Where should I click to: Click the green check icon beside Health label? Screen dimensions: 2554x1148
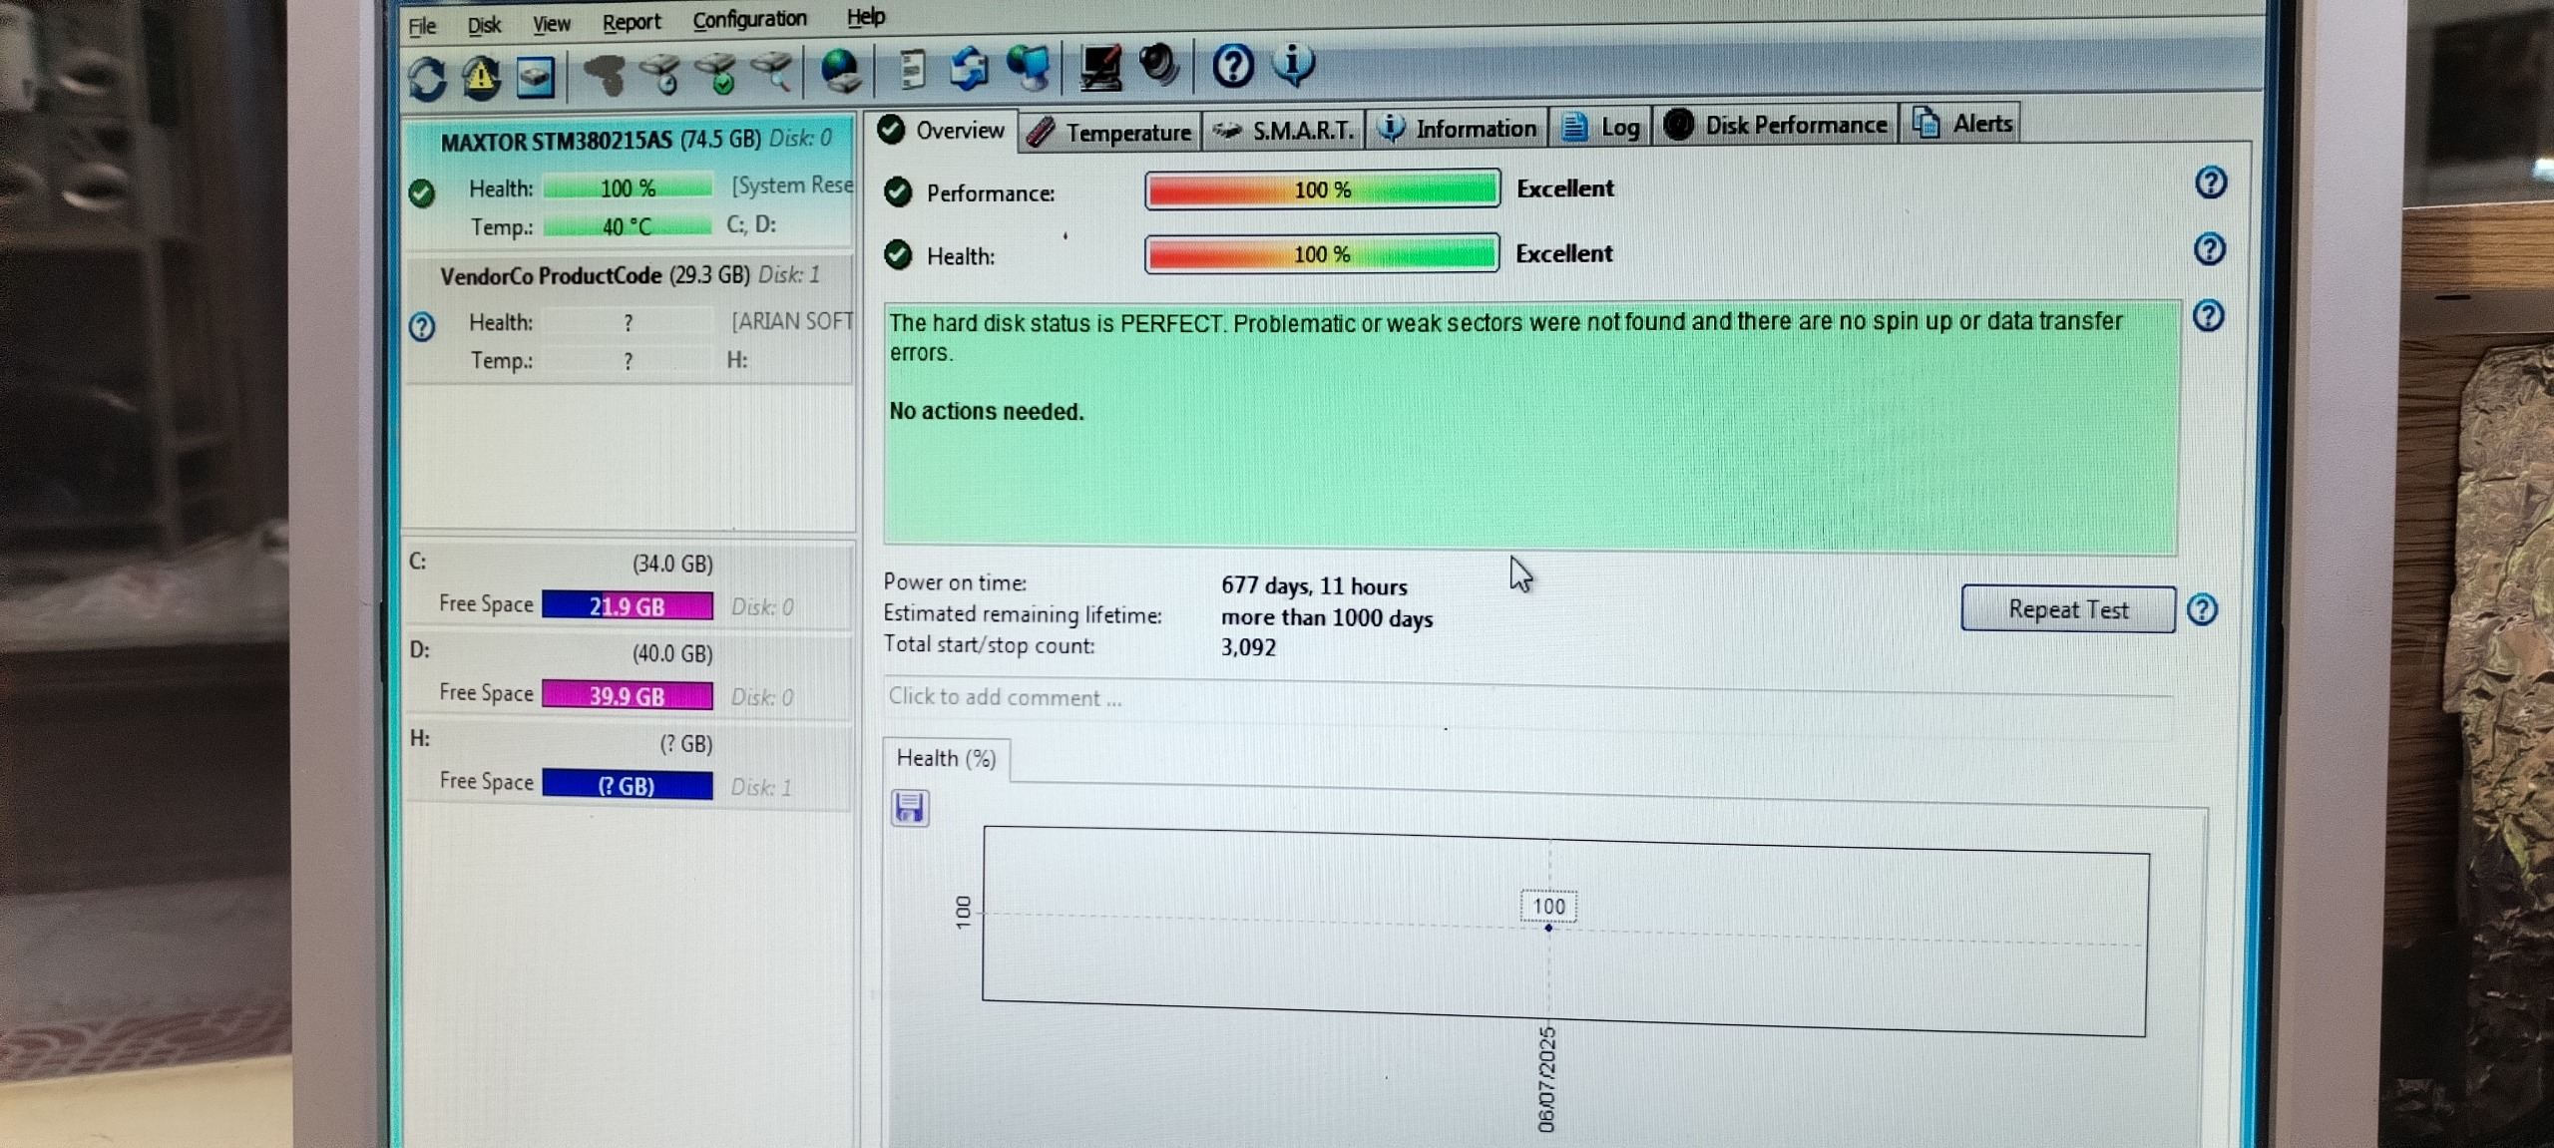click(898, 255)
